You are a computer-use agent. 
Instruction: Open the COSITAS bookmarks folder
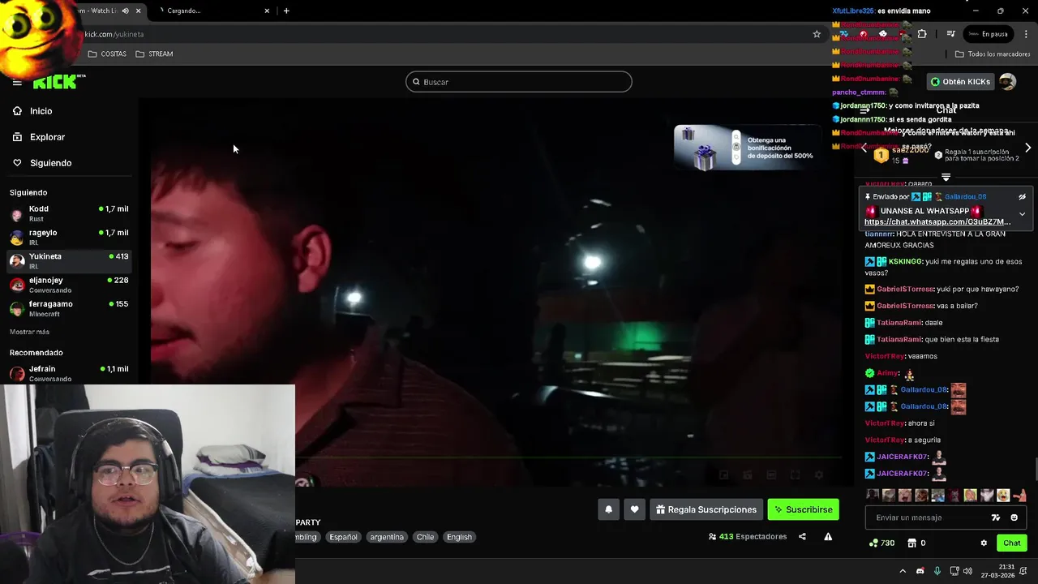(x=107, y=54)
